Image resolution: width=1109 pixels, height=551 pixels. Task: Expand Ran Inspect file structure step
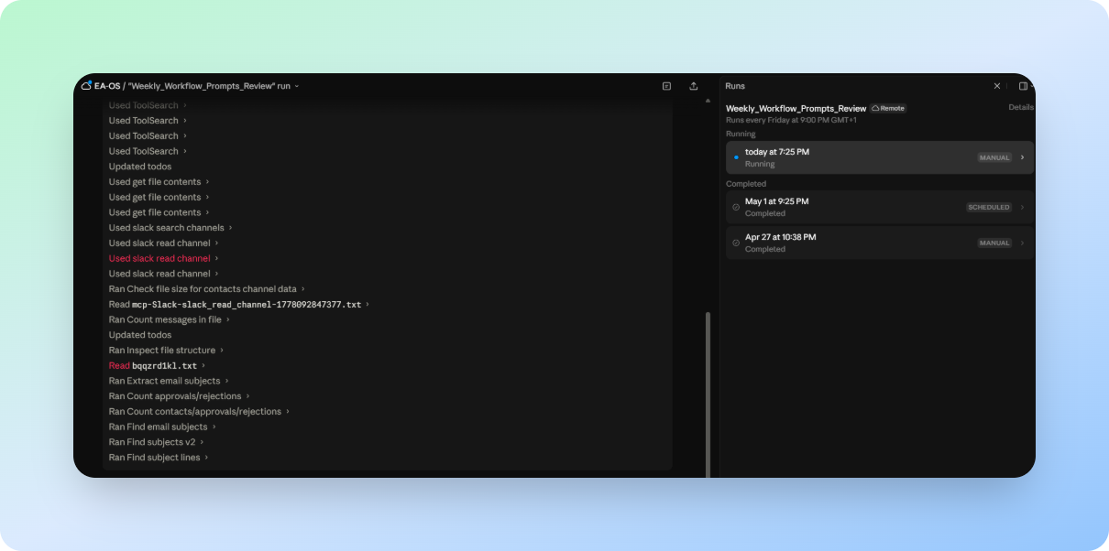(166, 350)
